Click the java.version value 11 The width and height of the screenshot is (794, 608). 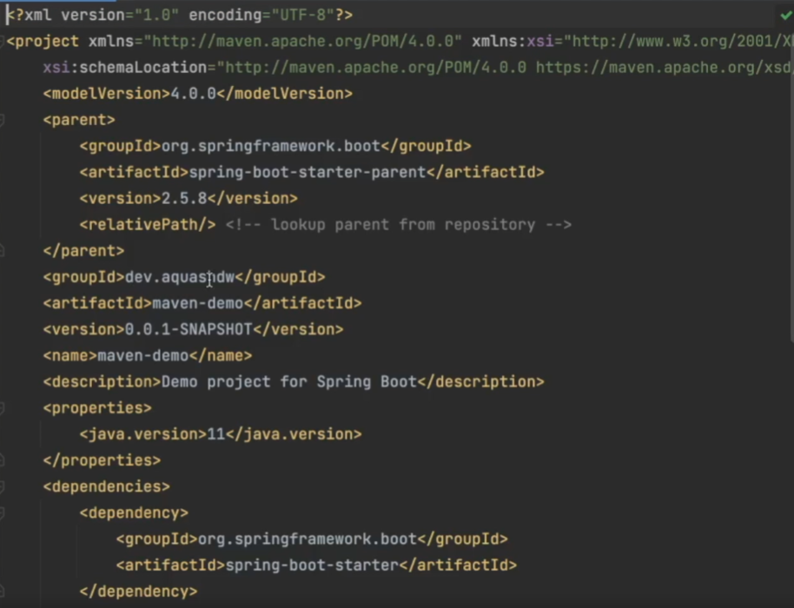click(x=216, y=434)
